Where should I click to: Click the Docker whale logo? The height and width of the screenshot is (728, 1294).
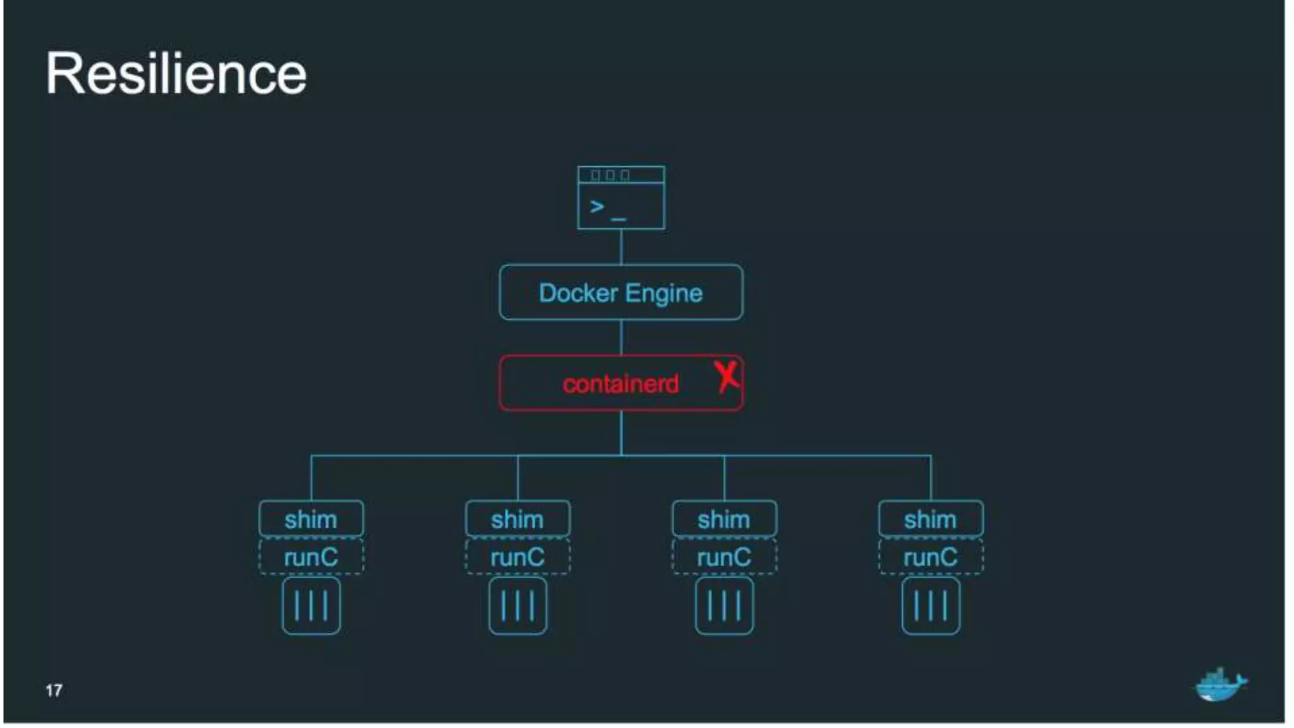[1221, 685]
